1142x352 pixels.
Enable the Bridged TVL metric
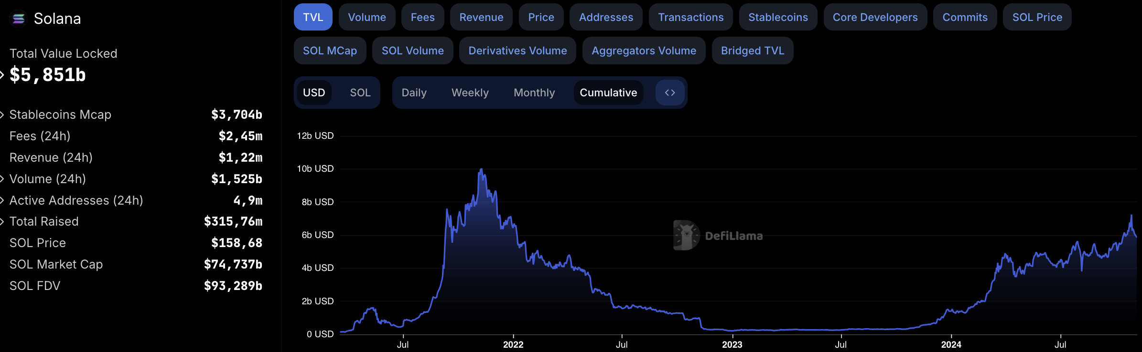click(753, 51)
